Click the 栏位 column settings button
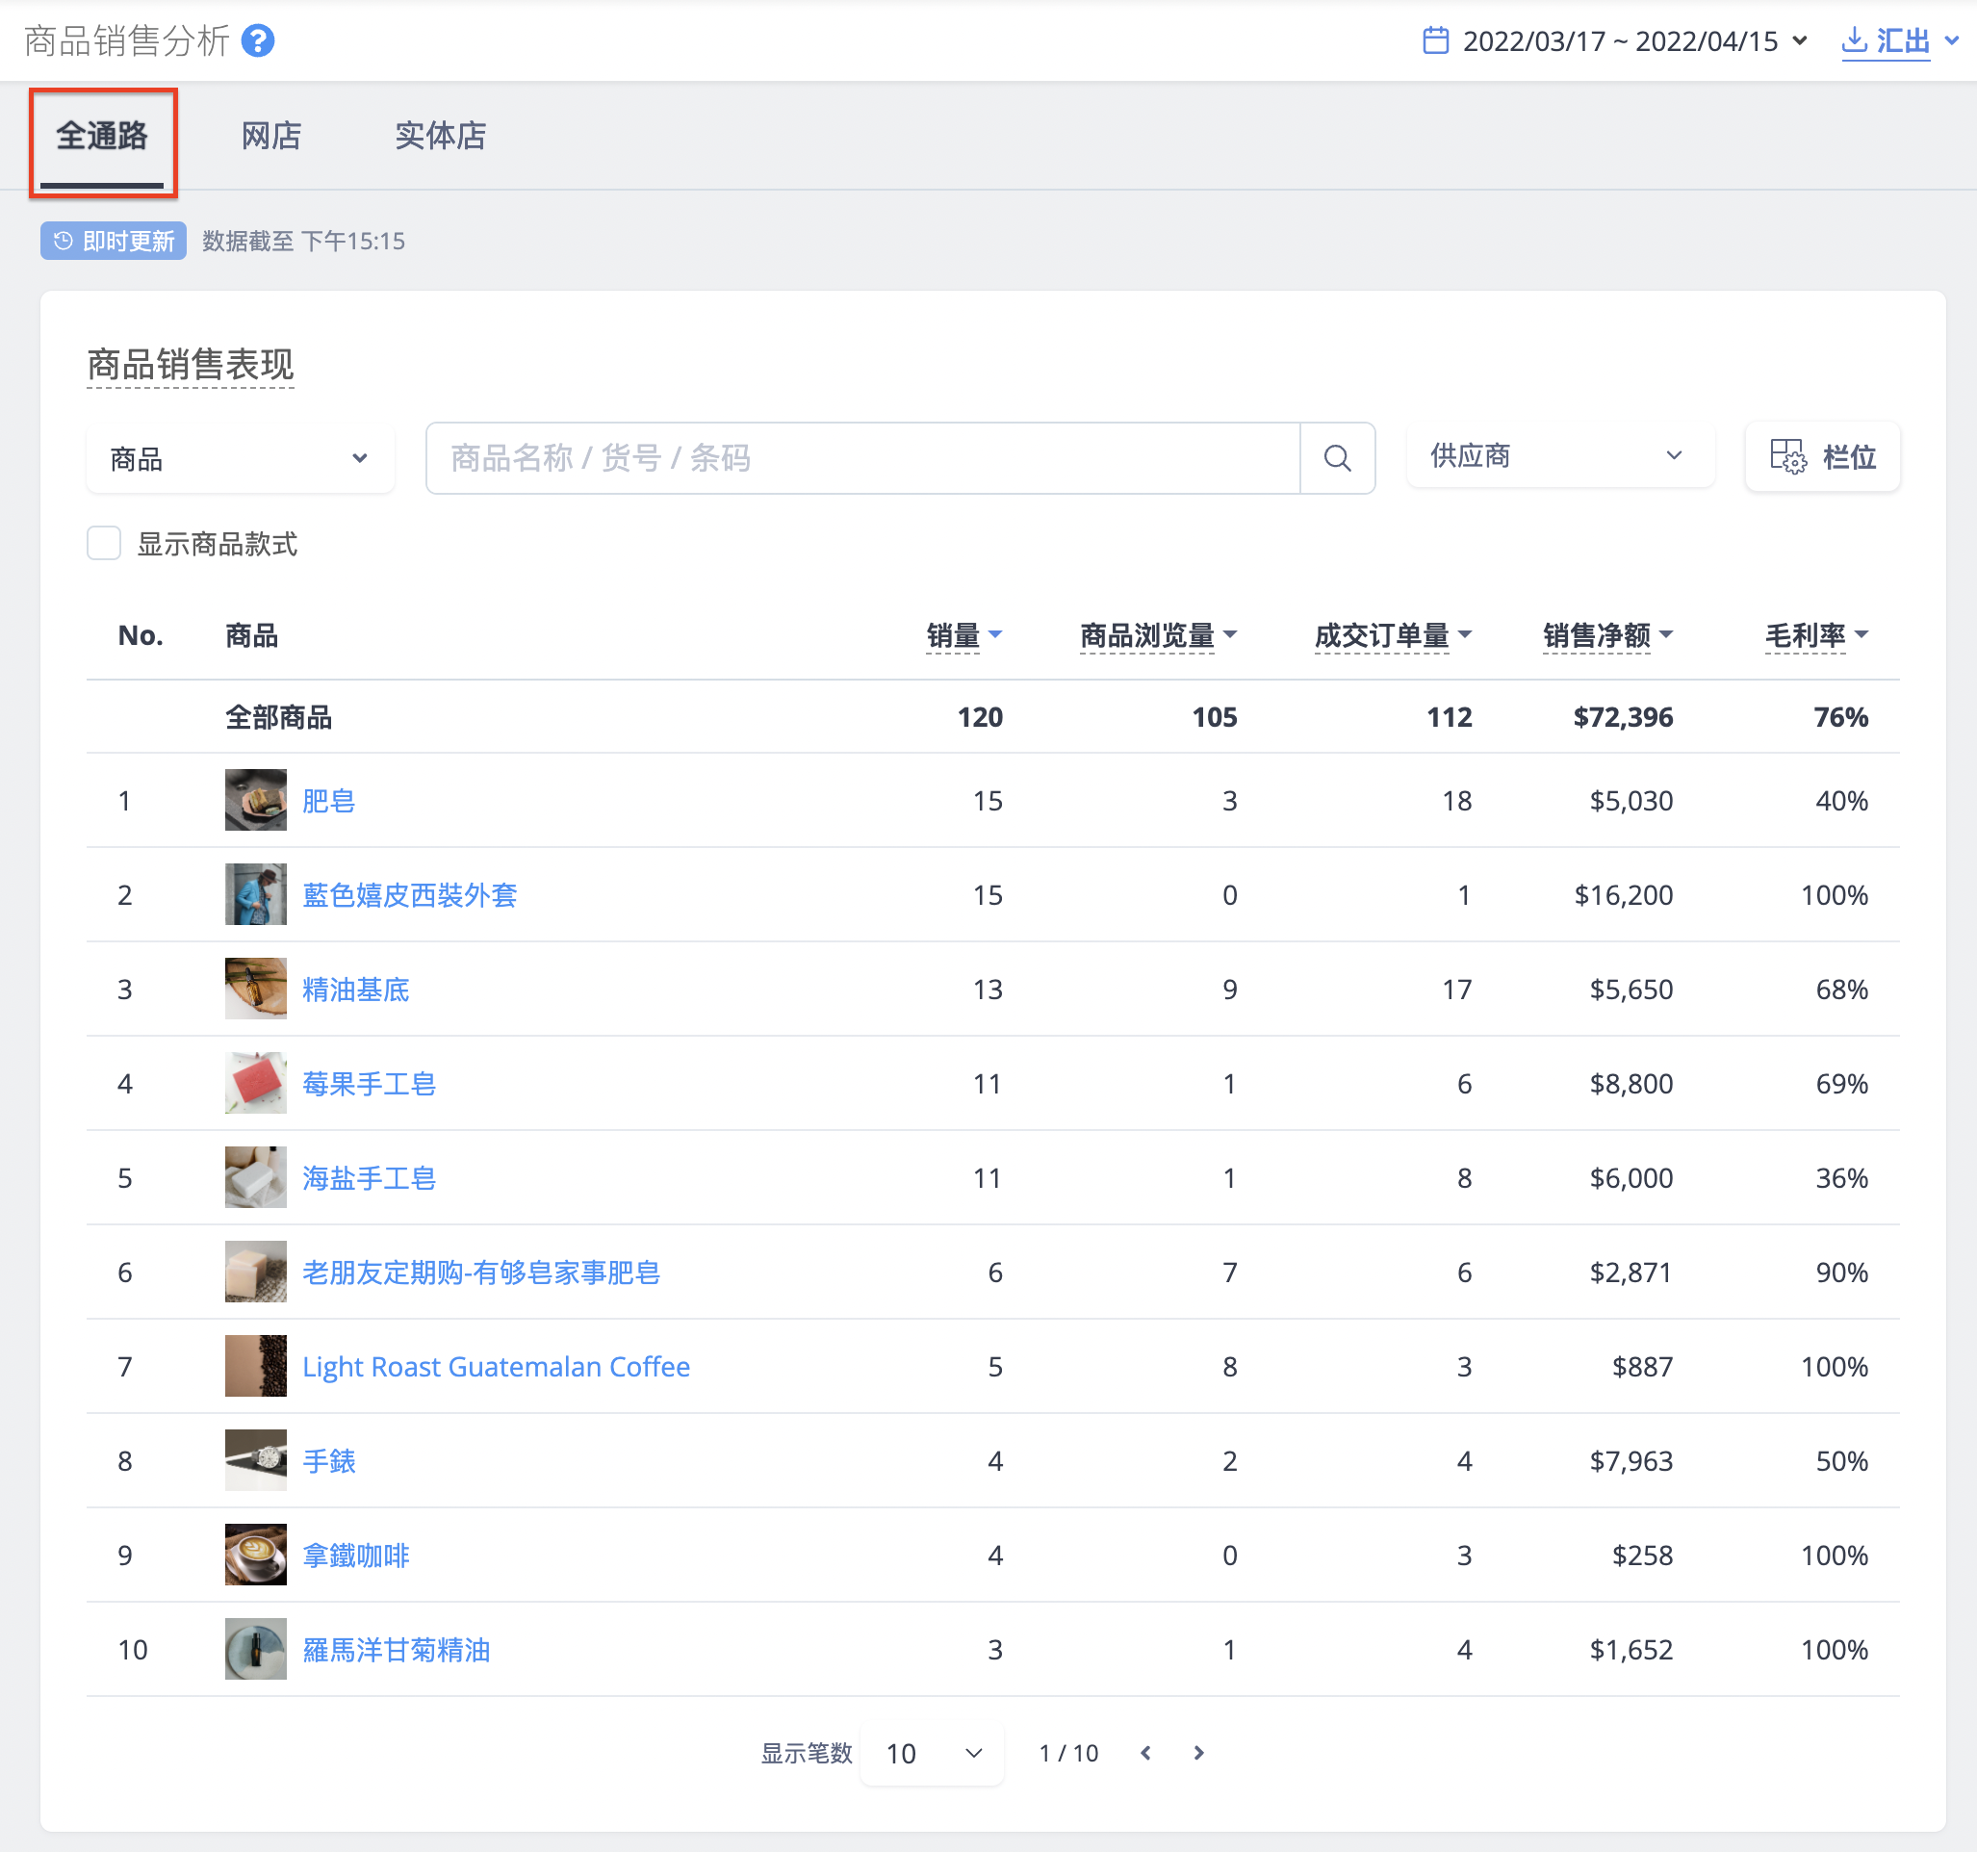 (1822, 456)
